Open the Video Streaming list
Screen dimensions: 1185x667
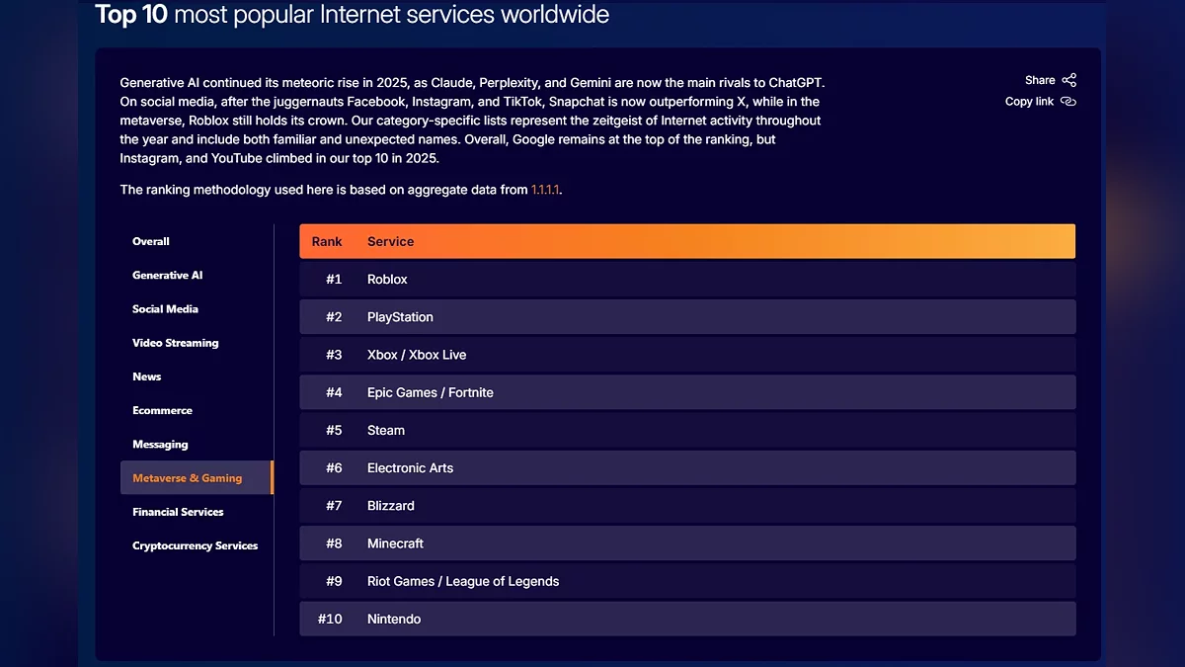[176, 343]
